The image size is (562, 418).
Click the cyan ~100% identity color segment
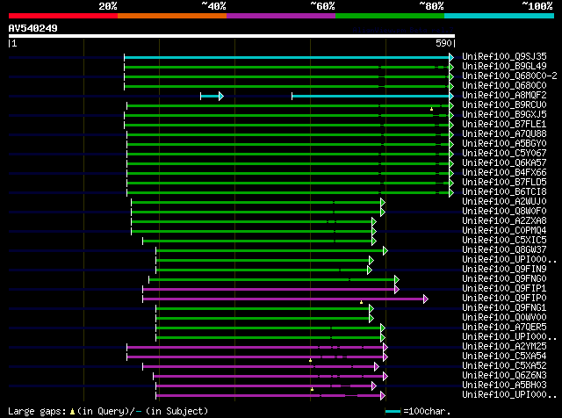click(x=500, y=16)
